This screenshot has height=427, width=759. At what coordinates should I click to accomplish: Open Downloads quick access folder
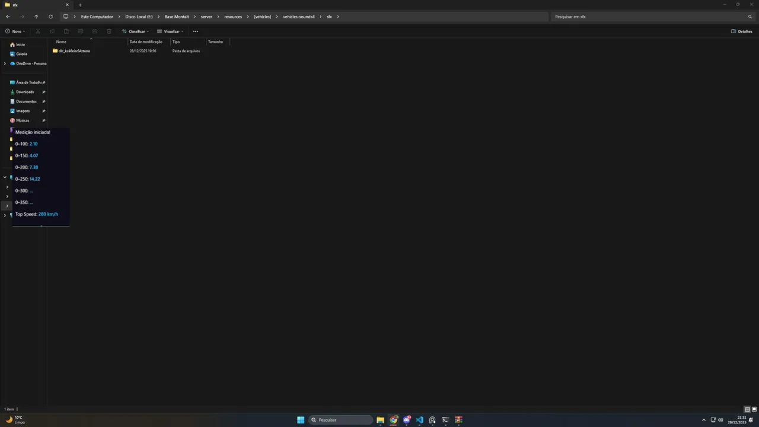[x=22, y=92]
